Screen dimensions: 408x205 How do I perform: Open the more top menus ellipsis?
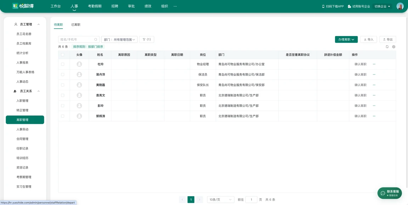[175, 6]
